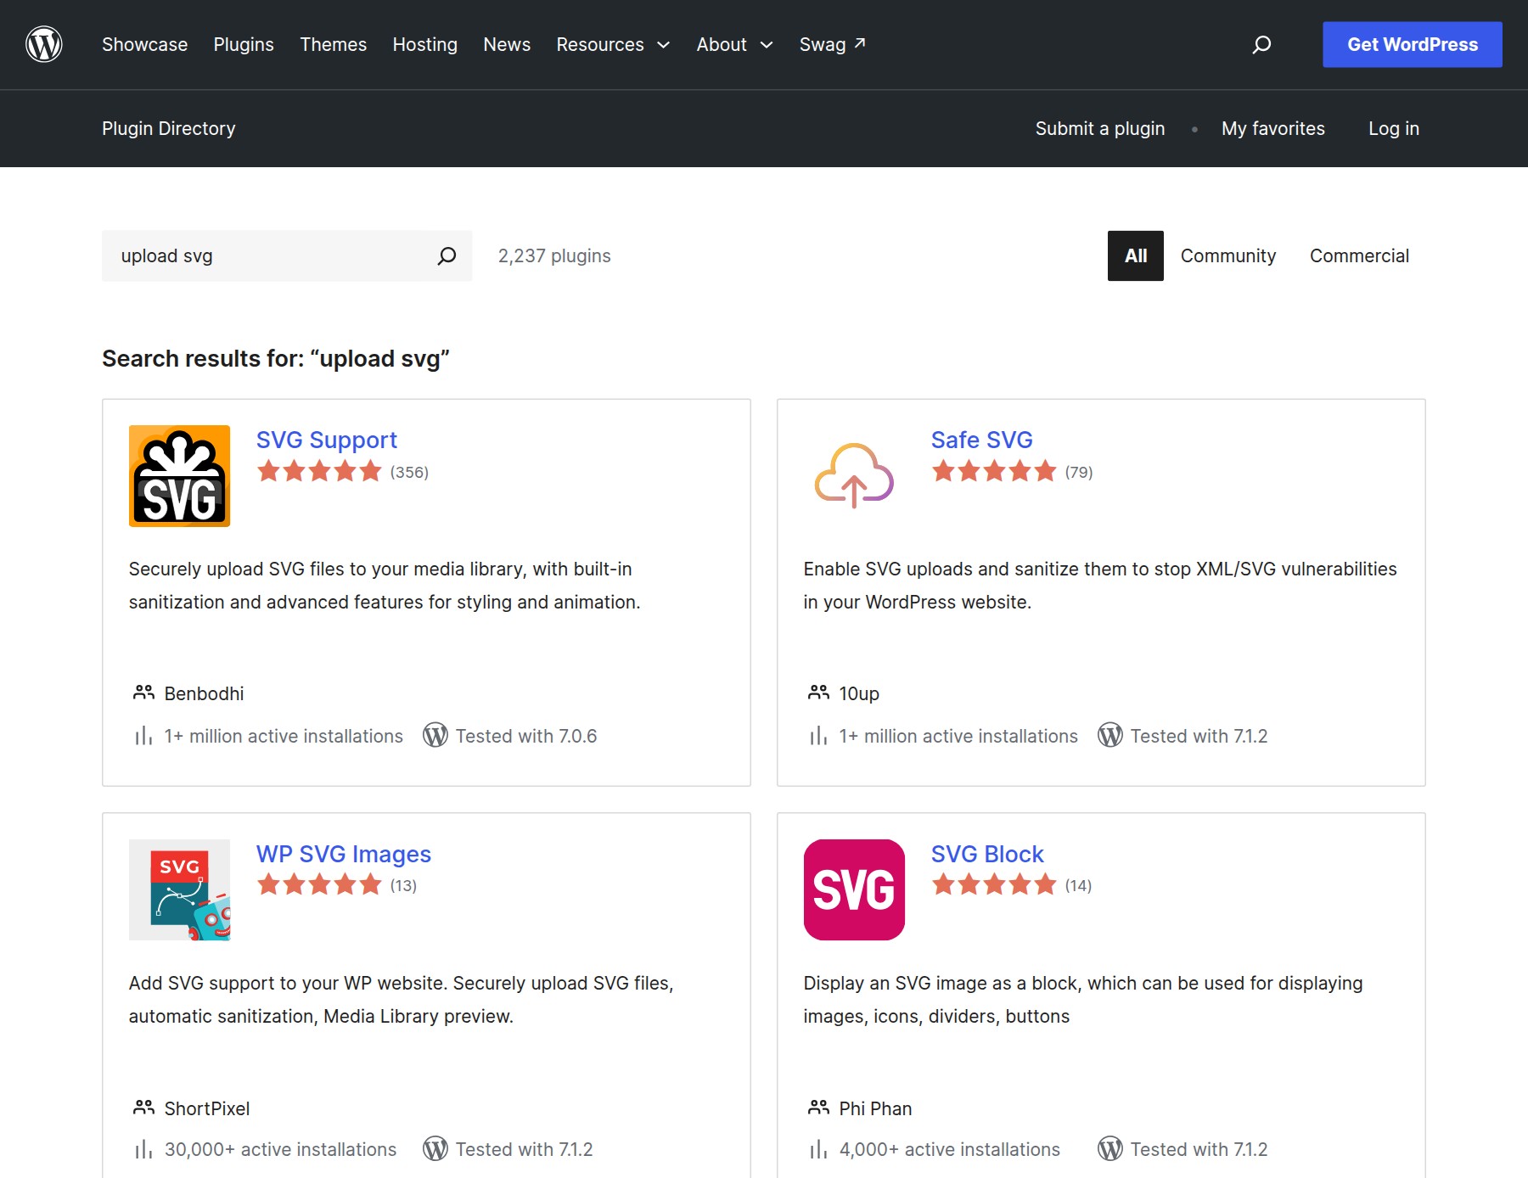Open the WP SVG Images title link
The width and height of the screenshot is (1528, 1178).
pos(344,854)
